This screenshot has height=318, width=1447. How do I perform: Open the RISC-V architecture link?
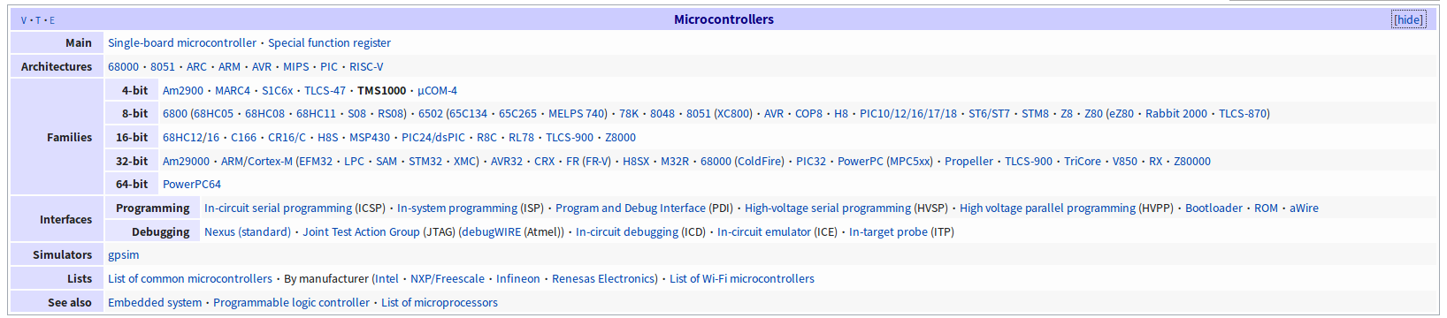(x=366, y=66)
